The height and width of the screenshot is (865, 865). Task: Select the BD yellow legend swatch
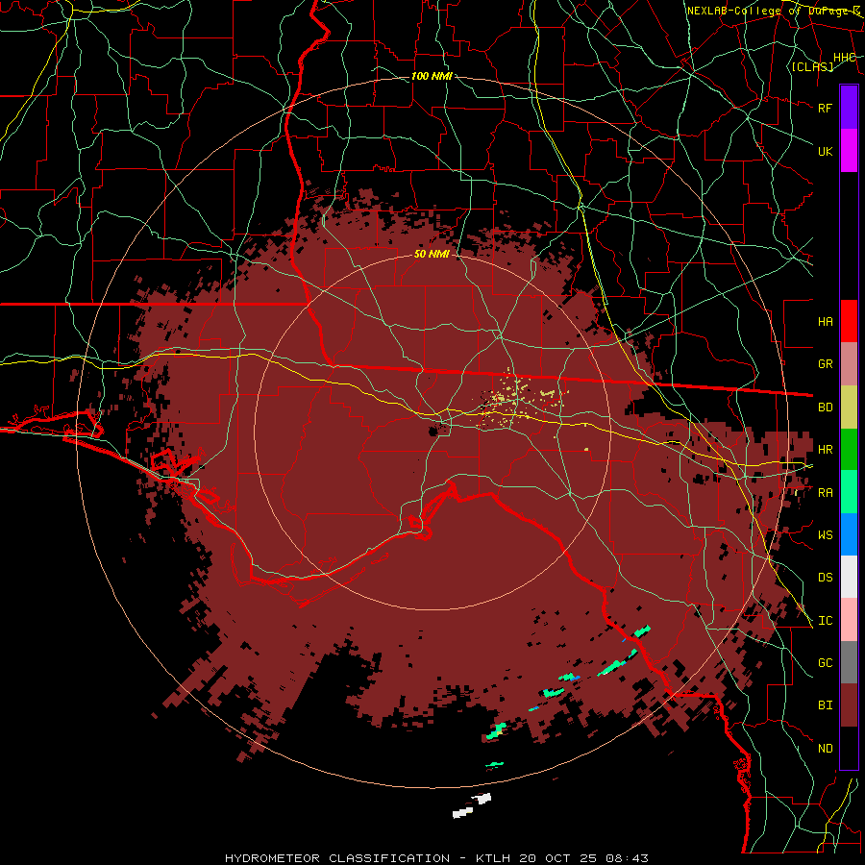point(849,407)
